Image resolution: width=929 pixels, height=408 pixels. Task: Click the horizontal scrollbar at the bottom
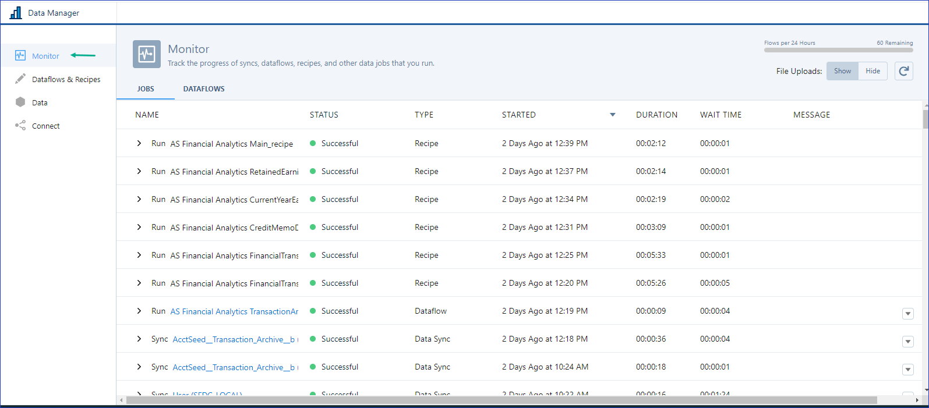(x=501, y=400)
